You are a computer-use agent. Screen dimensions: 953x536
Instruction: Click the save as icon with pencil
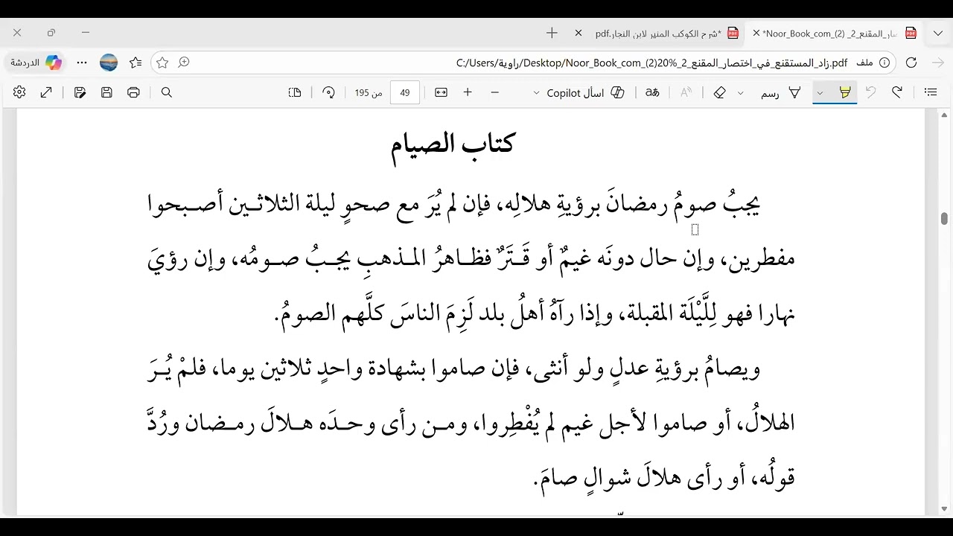(x=80, y=92)
